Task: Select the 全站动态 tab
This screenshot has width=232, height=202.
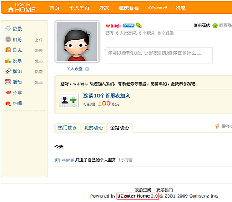Action: pyautogui.click(x=120, y=128)
